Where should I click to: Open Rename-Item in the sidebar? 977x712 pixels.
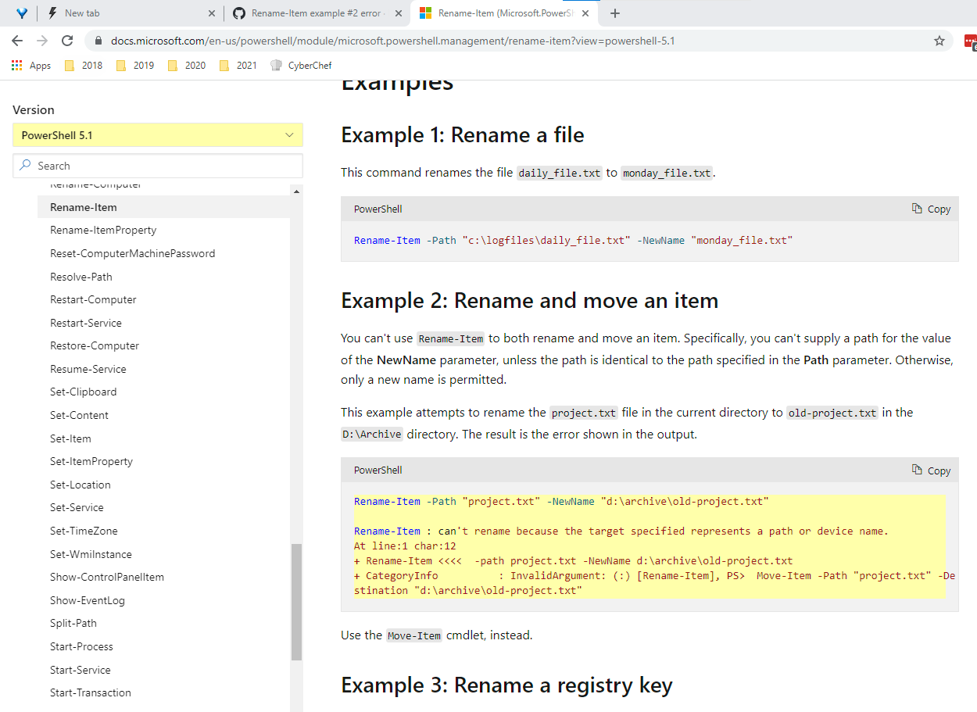(x=84, y=207)
